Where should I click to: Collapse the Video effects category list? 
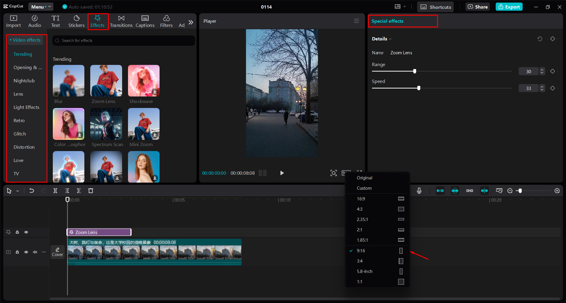coord(11,40)
